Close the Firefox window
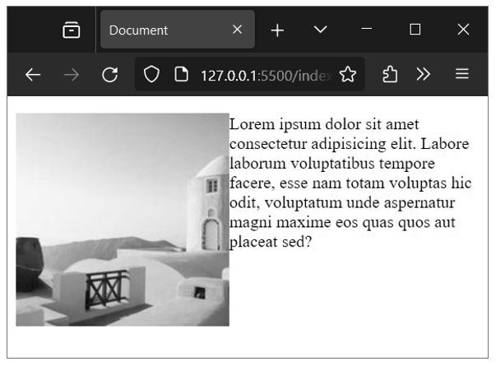The width and height of the screenshot is (496, 366). pos(463,30)
